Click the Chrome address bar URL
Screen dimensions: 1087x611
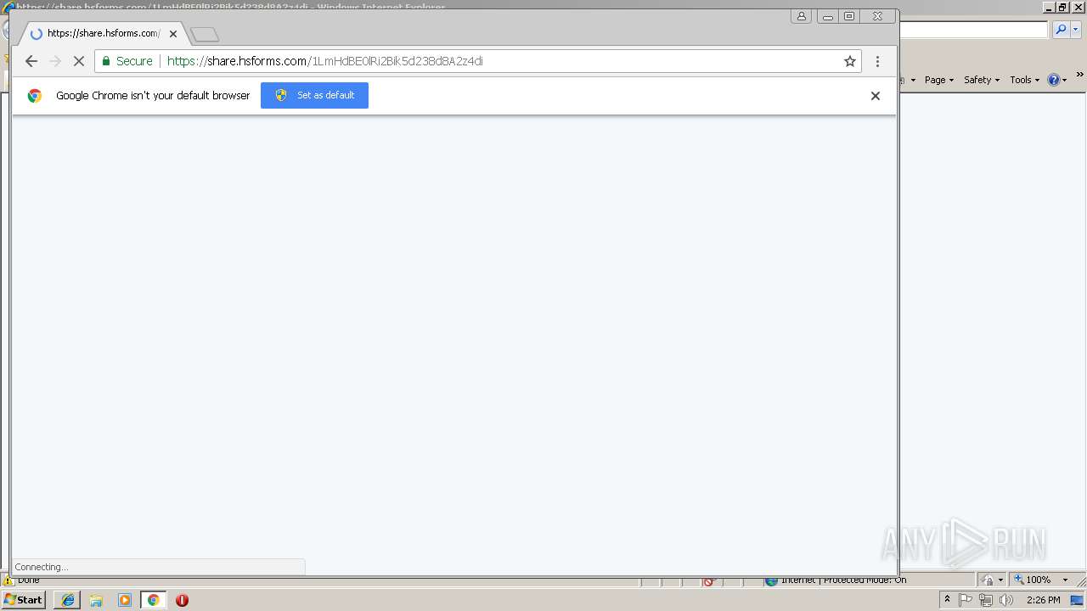coord(325,61)
